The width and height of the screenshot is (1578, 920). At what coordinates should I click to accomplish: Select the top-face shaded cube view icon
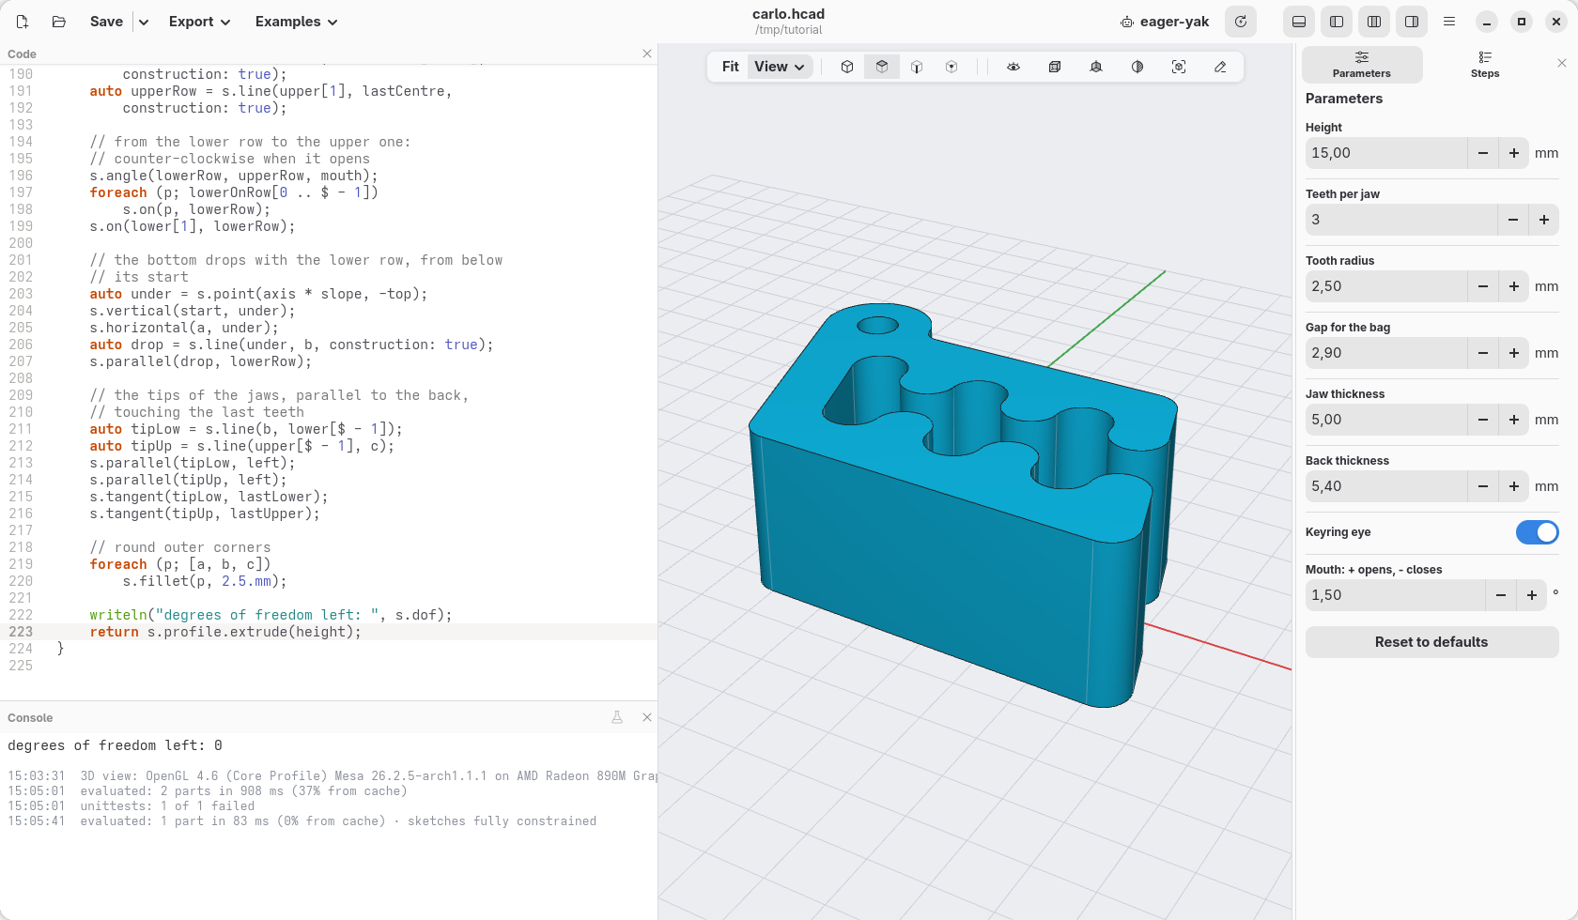point(882,67)
